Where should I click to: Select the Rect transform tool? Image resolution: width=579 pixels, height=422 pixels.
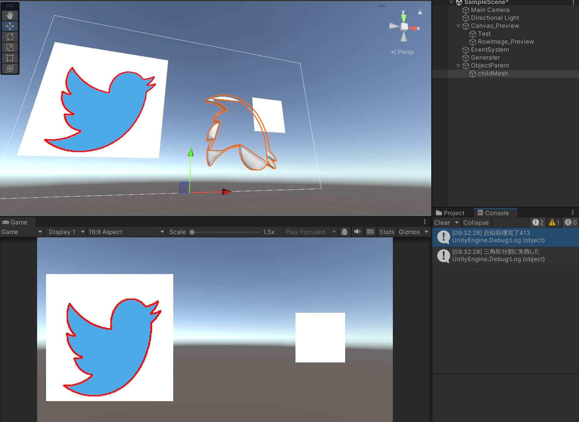[10, 58]
